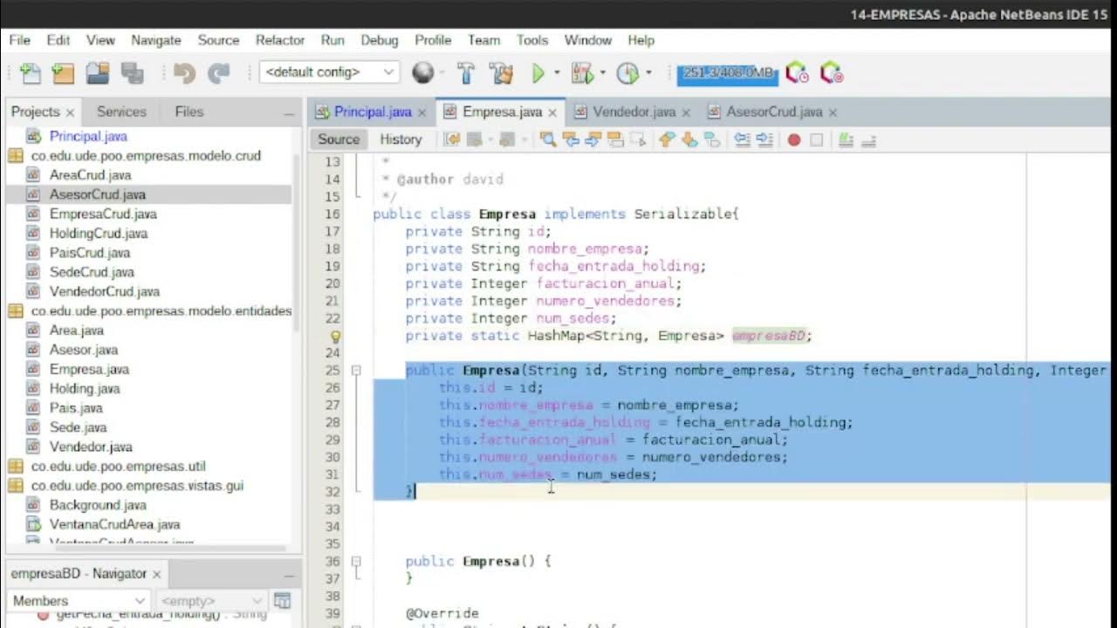Image resolution: width=1117 pixels, height=628 pixels.
Task: Open the Help menu
Action: point(641,40)
